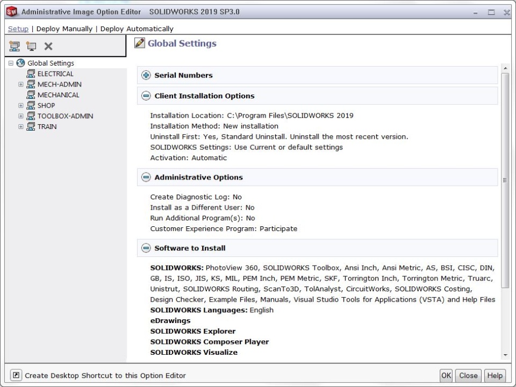Click the pencil edit icon beside Global Settings
Viewport: 516px width, 387px height.
[x=140, y=43]
